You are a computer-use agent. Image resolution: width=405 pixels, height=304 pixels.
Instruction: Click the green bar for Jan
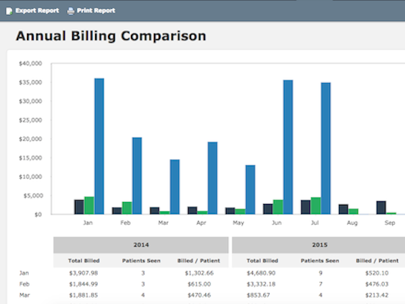[89, 205]
